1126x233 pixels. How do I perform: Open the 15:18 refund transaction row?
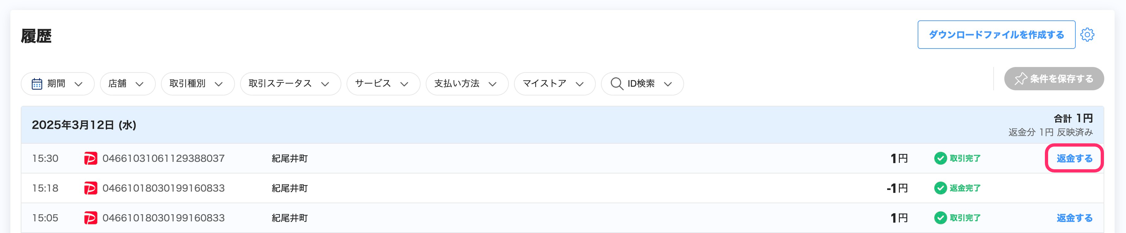click(x=562, y=188)
